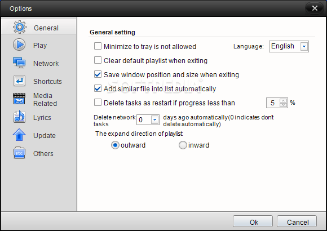
Task: Expand the Delete network tasks days dropdown
Action: click(x=148, y=119)
